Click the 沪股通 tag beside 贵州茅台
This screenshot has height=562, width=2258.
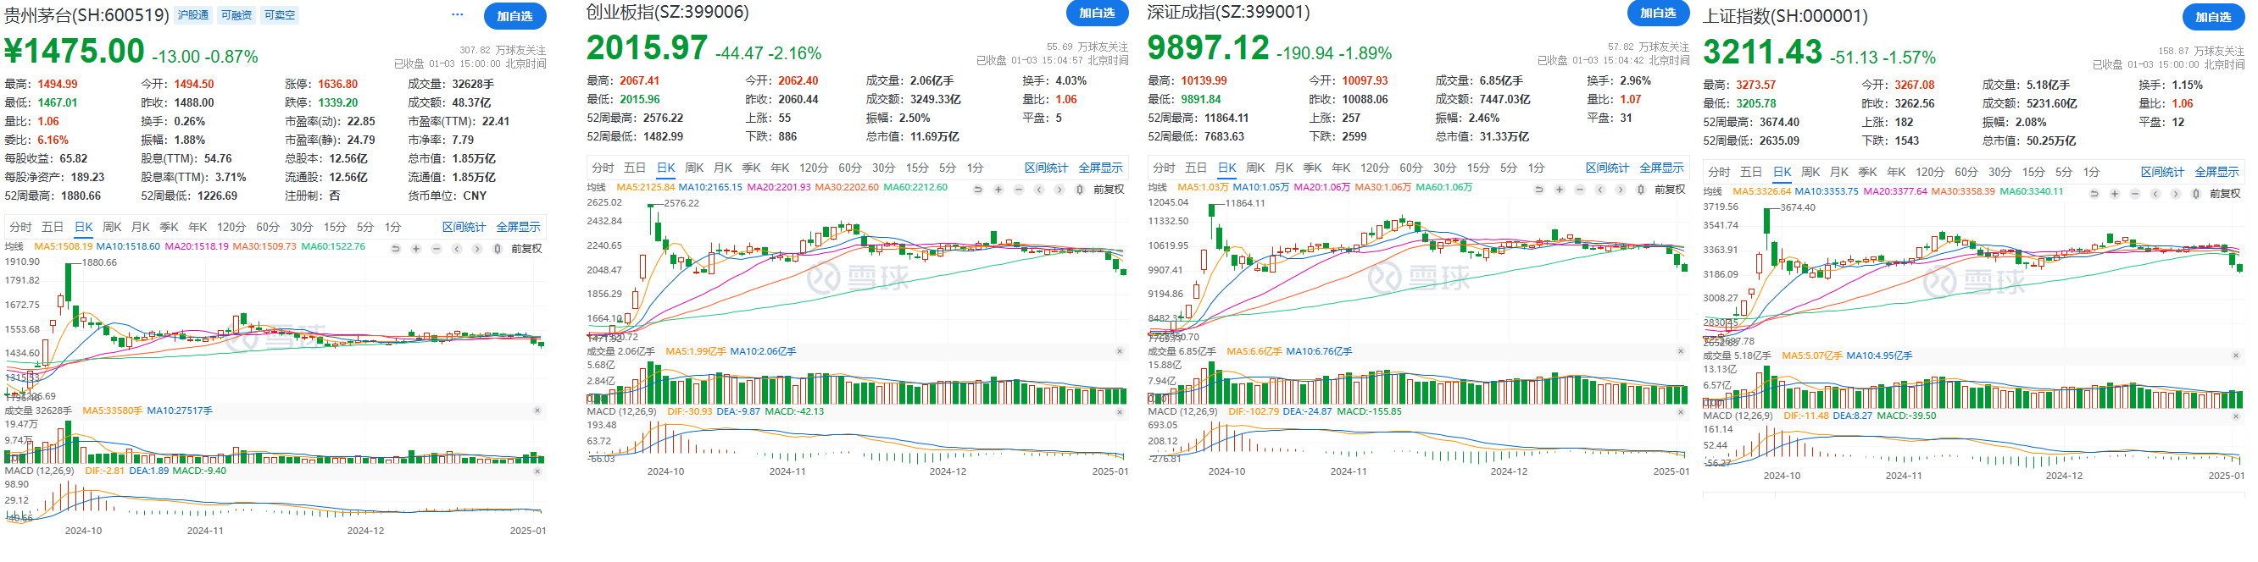193,15
